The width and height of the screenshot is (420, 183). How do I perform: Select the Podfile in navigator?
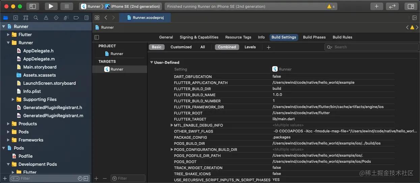pyautogui.click(x=25, y=156)
